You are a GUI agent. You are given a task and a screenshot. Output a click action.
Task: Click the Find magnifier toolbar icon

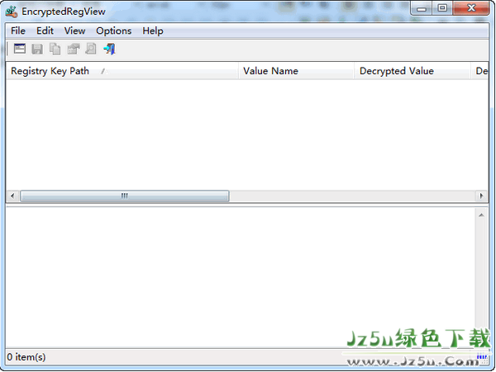(91, 49)
